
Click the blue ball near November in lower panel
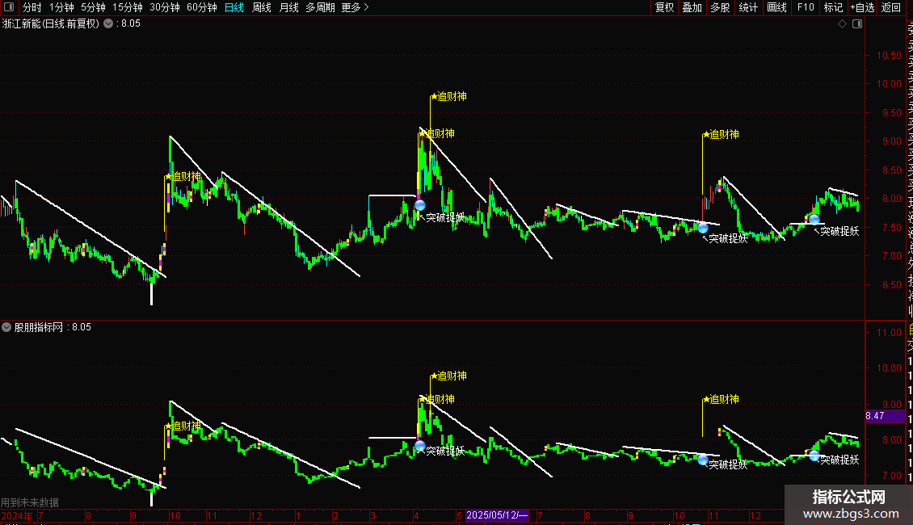point(703,460)
